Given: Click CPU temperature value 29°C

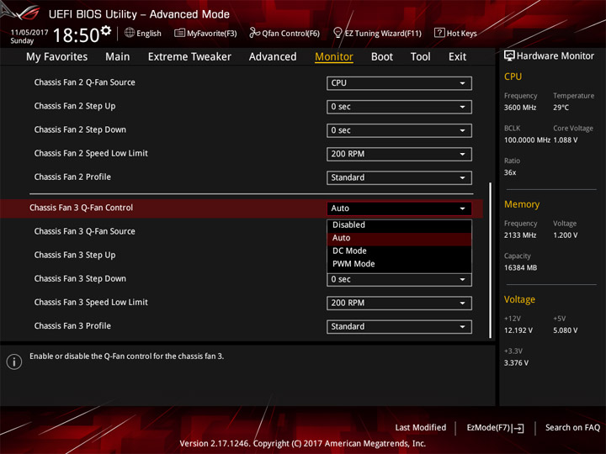Looking at the screenshot, I should pyautogui.click(x=561, y=108).
